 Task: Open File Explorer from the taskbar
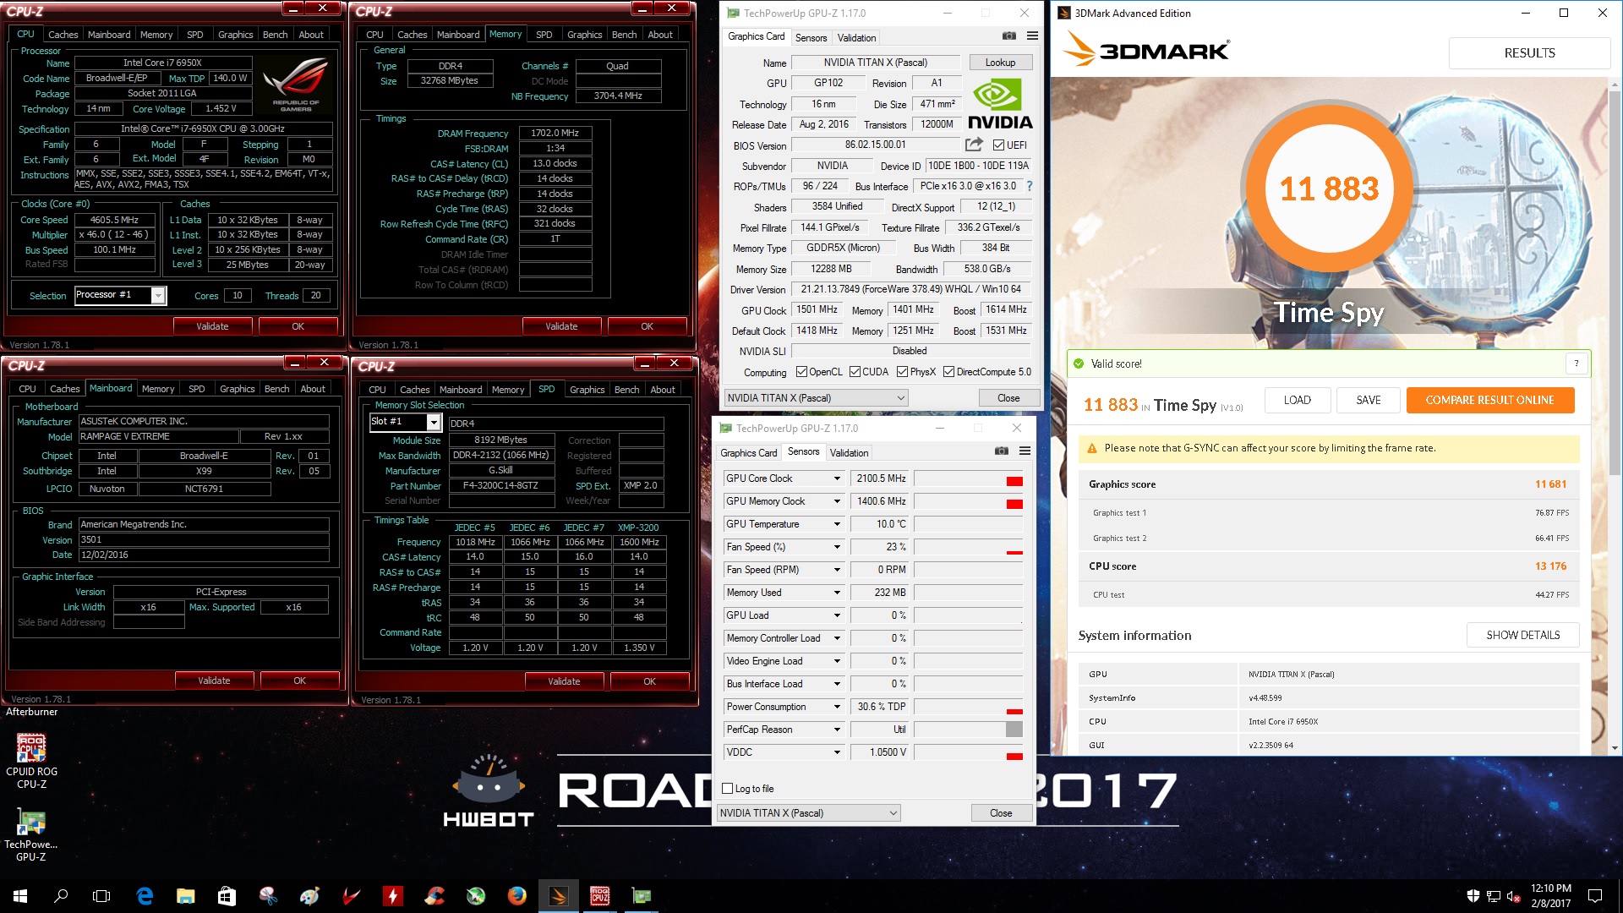(x=186, y=896)
